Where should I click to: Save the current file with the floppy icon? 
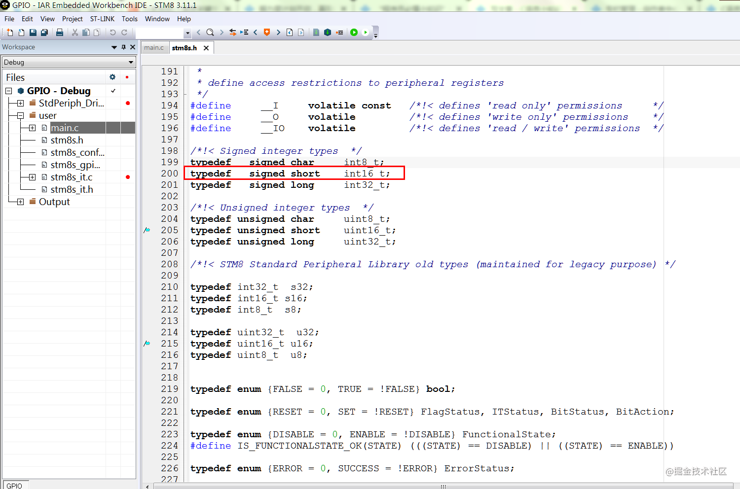(x=33, y=33)
